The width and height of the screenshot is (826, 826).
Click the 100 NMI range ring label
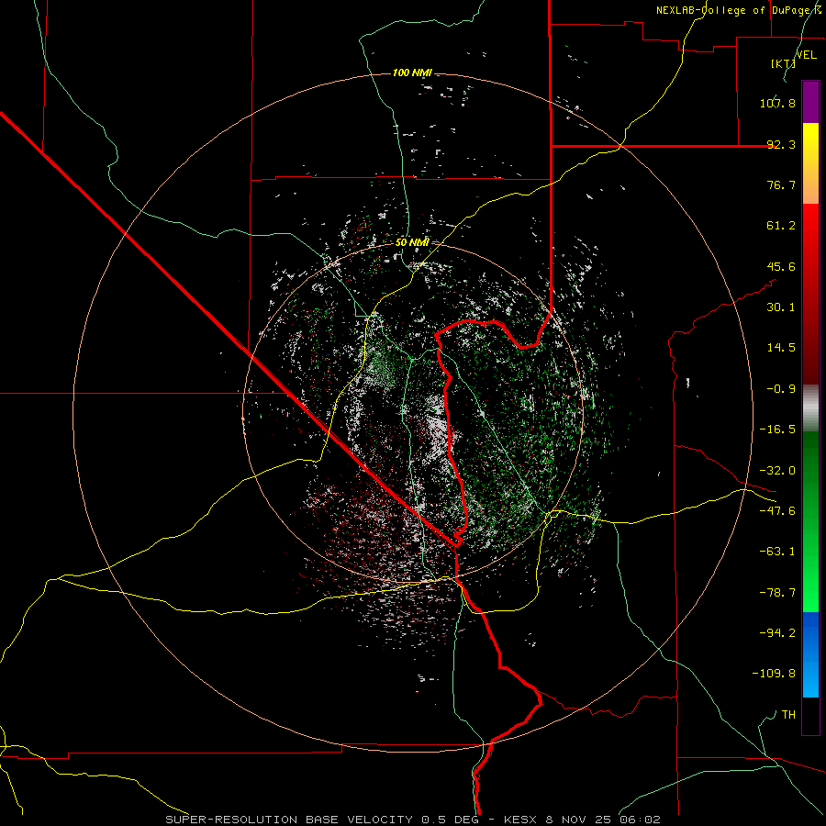coord(412,73)
